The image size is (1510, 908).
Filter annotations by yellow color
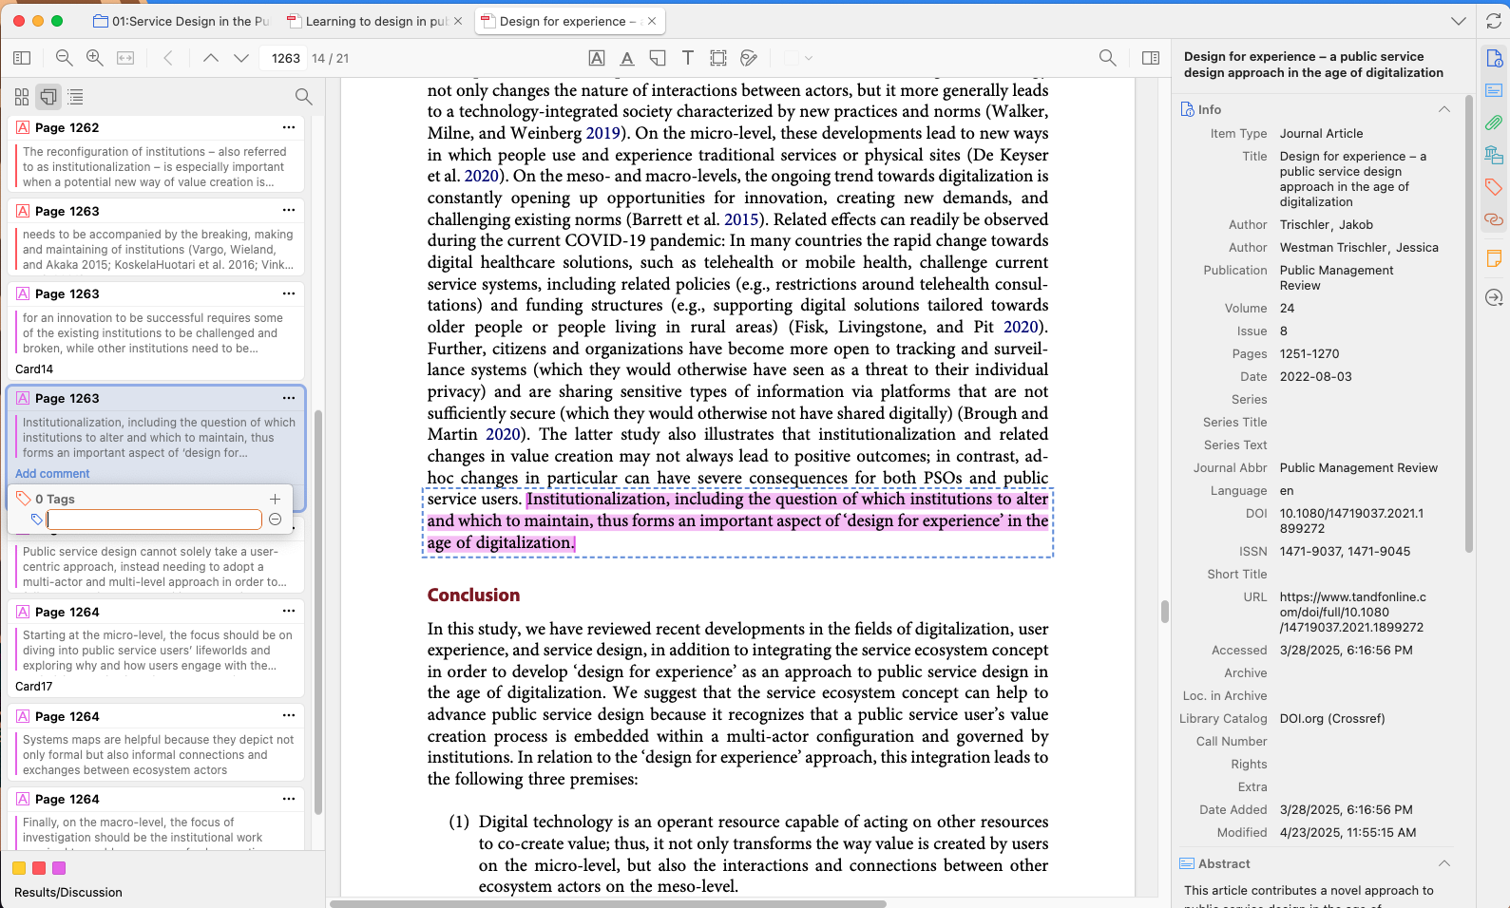(x=19, y=868)
